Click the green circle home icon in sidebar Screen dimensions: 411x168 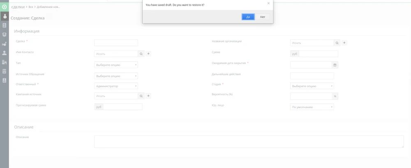tap(5, 7)
